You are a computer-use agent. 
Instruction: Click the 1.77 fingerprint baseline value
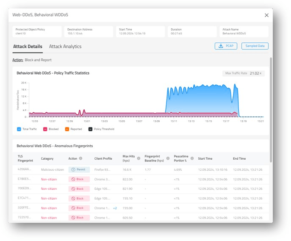coord(148,170)
